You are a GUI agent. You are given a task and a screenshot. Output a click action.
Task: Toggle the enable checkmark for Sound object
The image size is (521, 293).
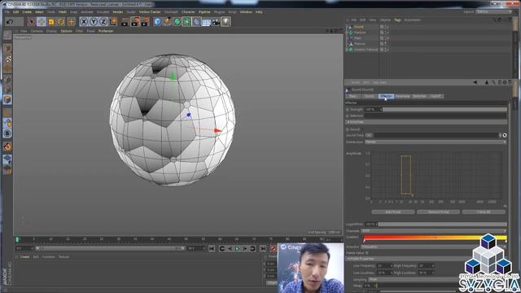pos(387,27)
